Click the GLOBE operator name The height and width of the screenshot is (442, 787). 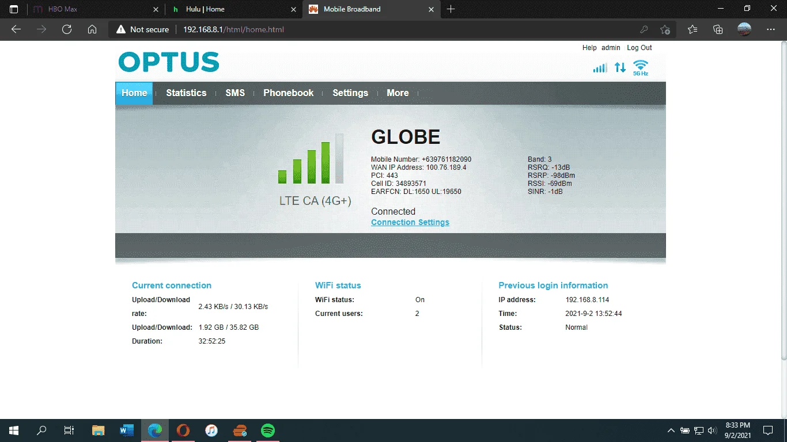click(406, 137)
